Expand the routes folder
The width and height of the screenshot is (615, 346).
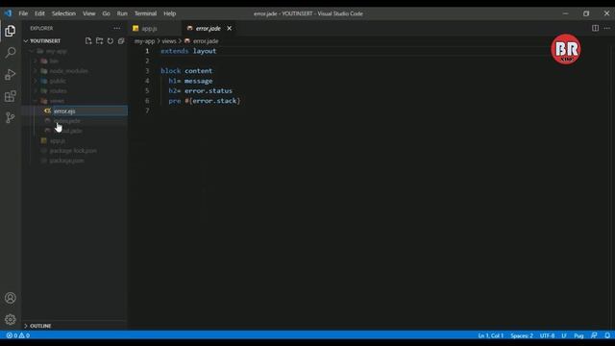[x=58, y=90]
